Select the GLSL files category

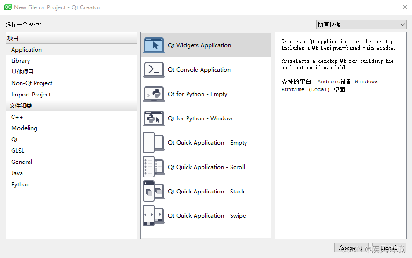pos(72,151)
